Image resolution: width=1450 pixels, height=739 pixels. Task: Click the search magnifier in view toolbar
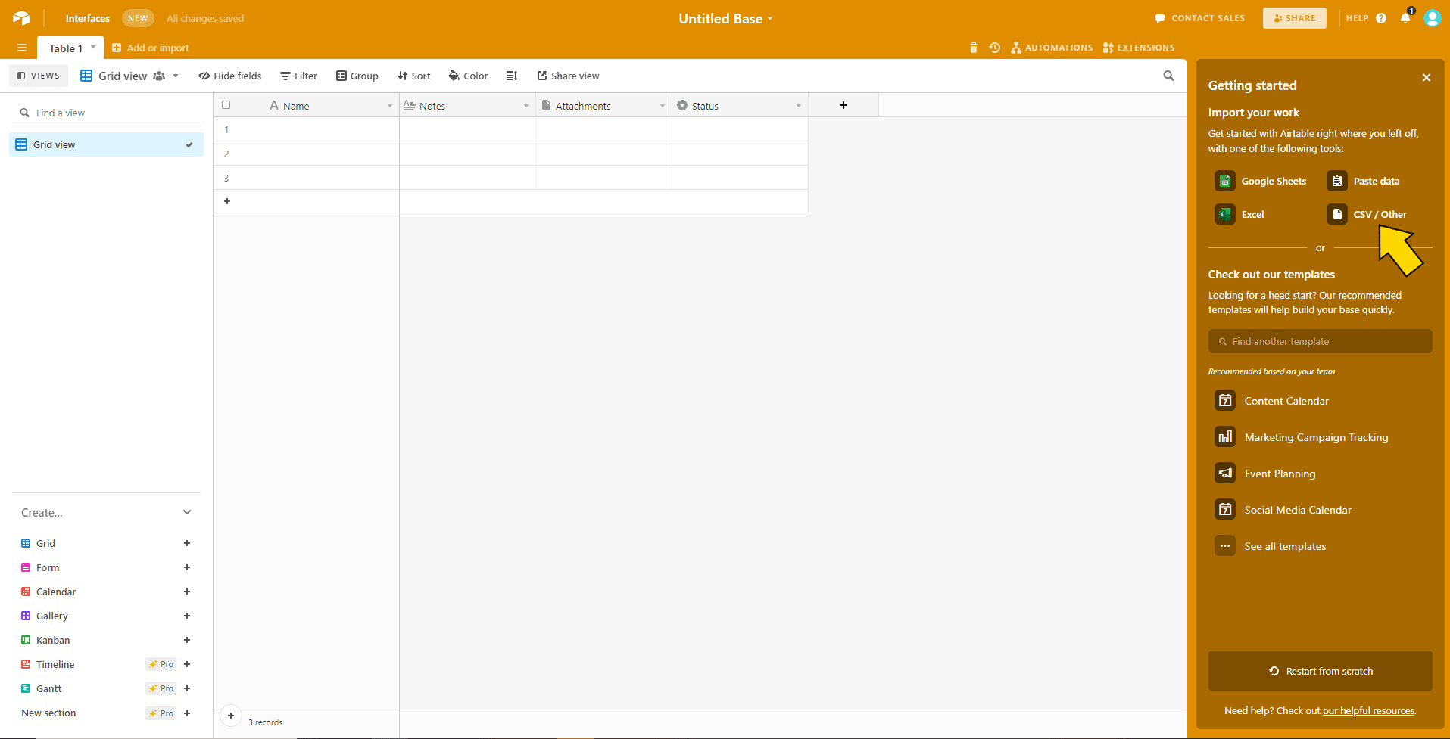pos(1168,76)
